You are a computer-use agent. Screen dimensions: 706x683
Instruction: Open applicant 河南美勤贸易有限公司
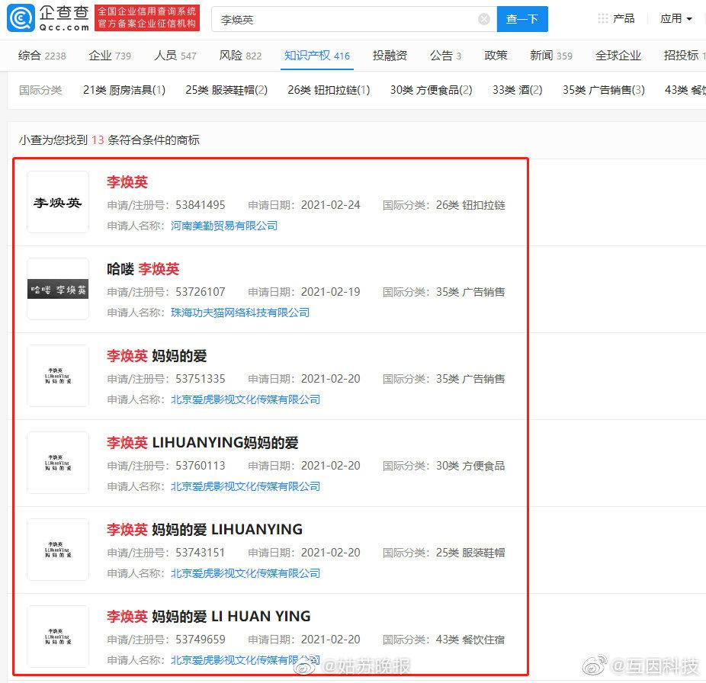(224, 226)
